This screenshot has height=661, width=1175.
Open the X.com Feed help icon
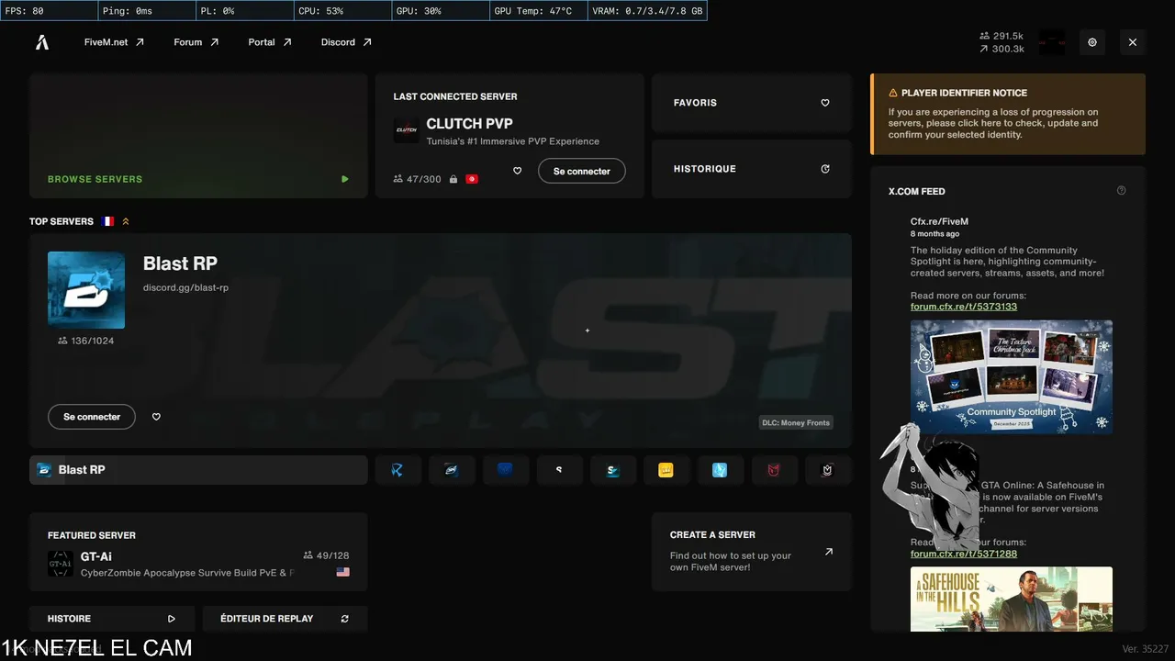tap(1121, 191)
